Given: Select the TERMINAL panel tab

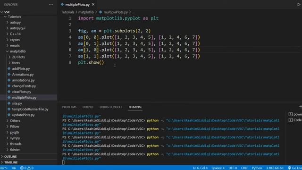Looking at the screenshot, I should coord(135,107).
